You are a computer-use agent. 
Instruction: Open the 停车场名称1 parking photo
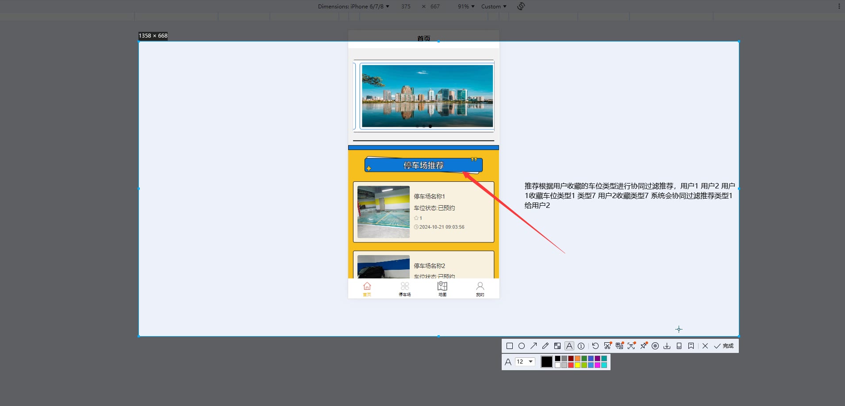(x=384, y=212)
